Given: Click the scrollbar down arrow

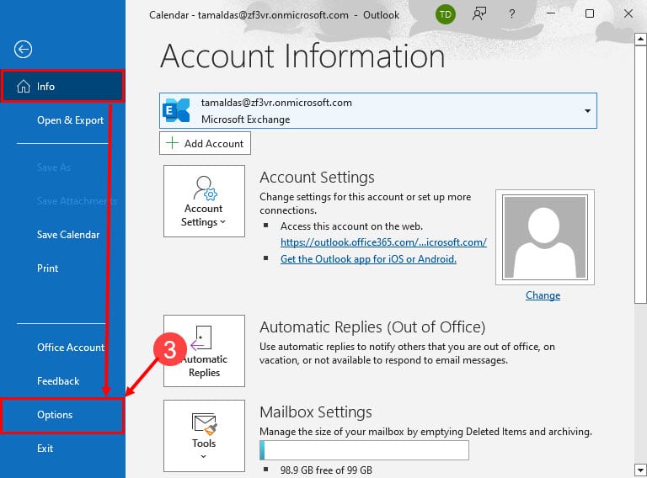Looking at the screenshot, I should tap(640, 470).
